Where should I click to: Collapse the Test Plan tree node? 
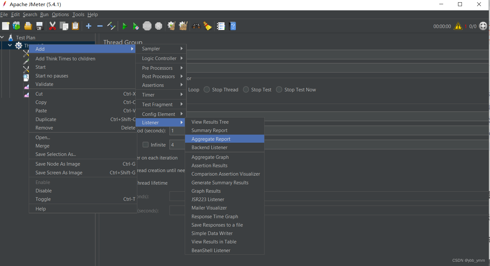[x=2, y=37]
